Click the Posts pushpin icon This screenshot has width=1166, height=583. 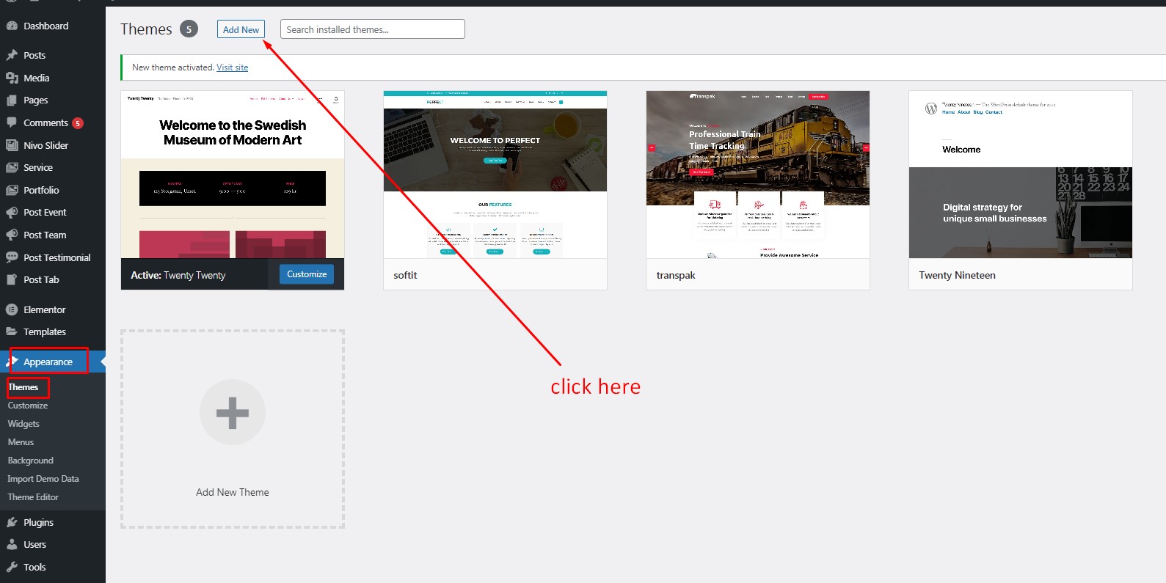pyautogui.click(x=12, y=55)
